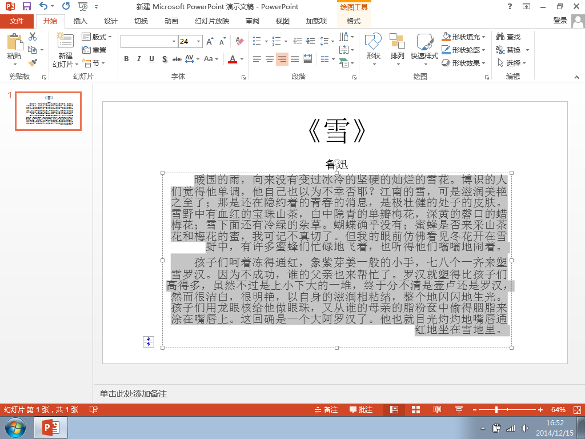Increase list indent level icon
The image size is (585, 439).
click(x=310, y=41)
